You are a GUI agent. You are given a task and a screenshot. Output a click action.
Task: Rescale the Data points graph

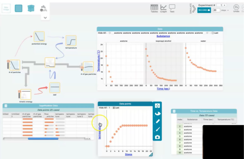pyautogui.click(x=157, y=106)
